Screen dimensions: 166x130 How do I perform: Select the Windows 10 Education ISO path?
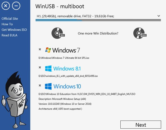[x=87, y=94]
